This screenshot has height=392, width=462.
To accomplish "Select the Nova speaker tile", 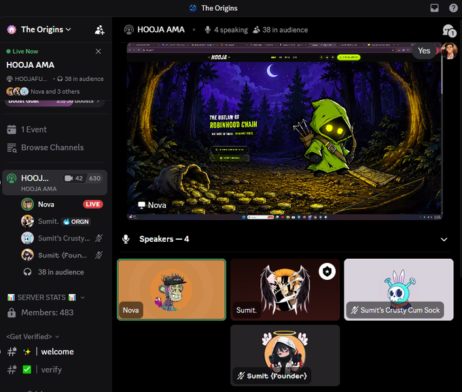I will 171,289.
